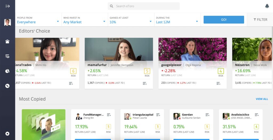273x140 pixels.
Task: Click the 19.64% return value
Action: coord(131,127)
